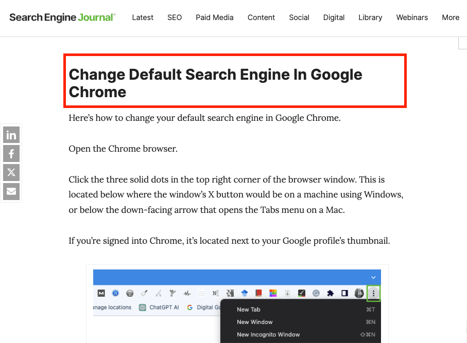This screenshot has width=467, height=343.
Task: Open the Webinars link
Action: click(412, 17)
